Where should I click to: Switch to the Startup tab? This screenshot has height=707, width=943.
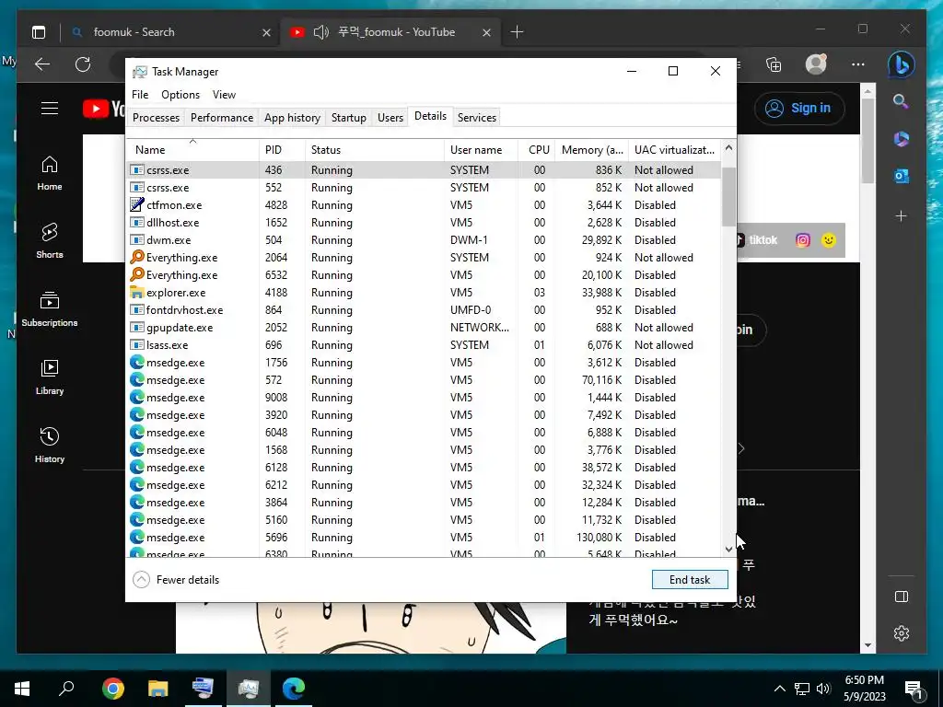point(349,117)
